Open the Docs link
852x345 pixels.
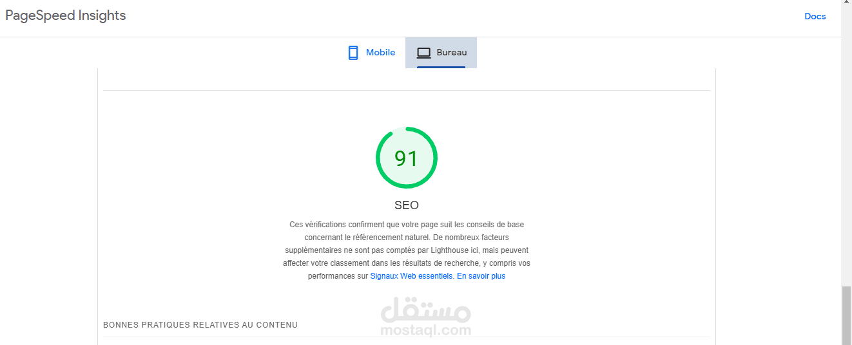[x=815, y=16]
